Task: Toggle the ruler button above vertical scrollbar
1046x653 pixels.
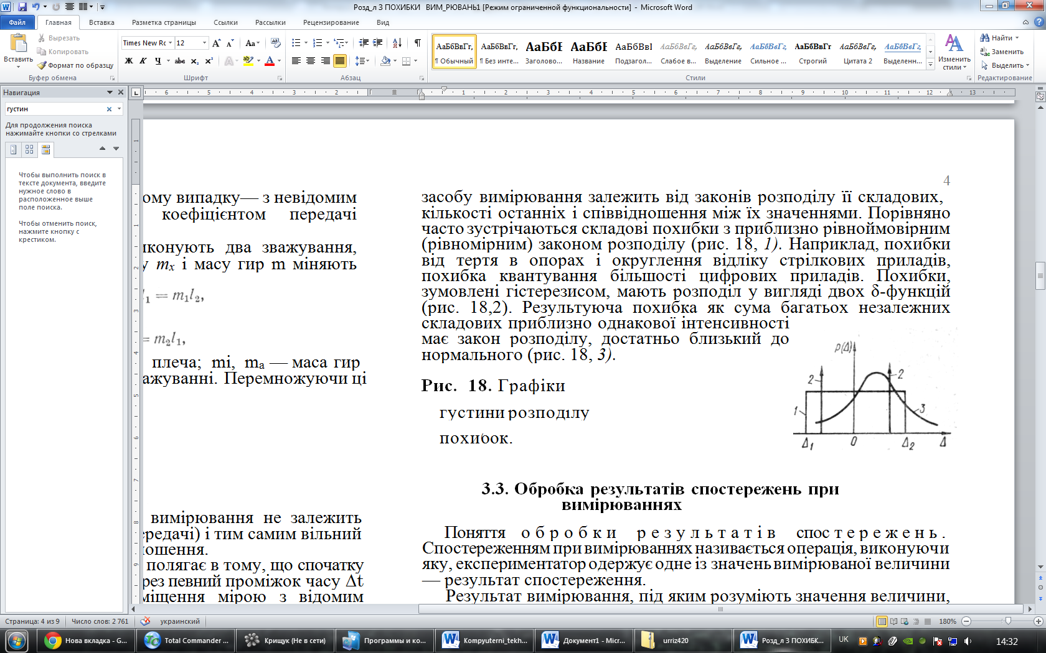Action: click(1040, 96)
